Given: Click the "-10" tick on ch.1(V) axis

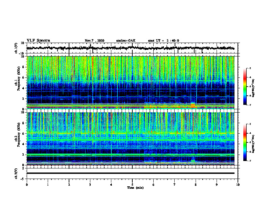Looking at the screenshot, I should 22,53.
